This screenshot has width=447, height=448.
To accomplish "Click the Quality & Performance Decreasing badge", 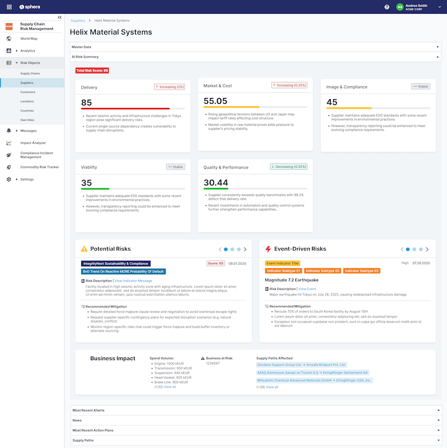I will pos(288,166).
